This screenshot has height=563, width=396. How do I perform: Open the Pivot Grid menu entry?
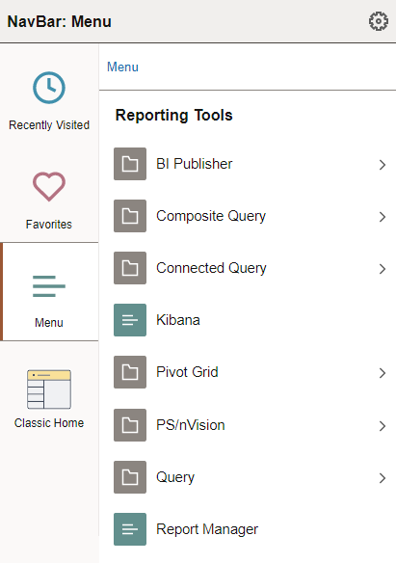click(187, 372)
